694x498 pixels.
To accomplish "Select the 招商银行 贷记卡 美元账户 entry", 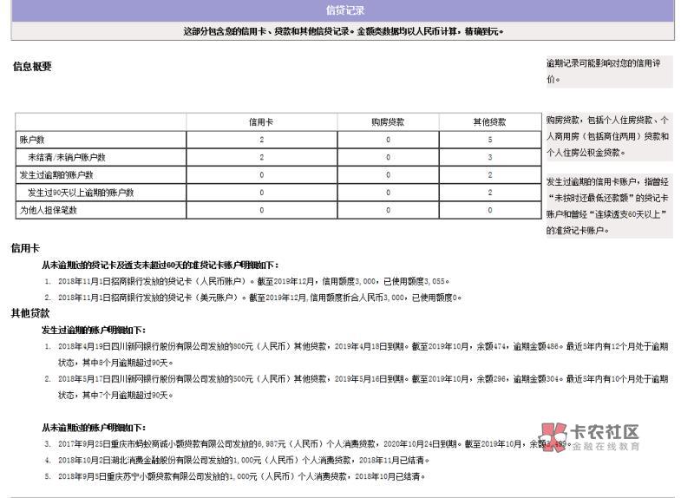I will pyautogui.click(x=259, y=298).
